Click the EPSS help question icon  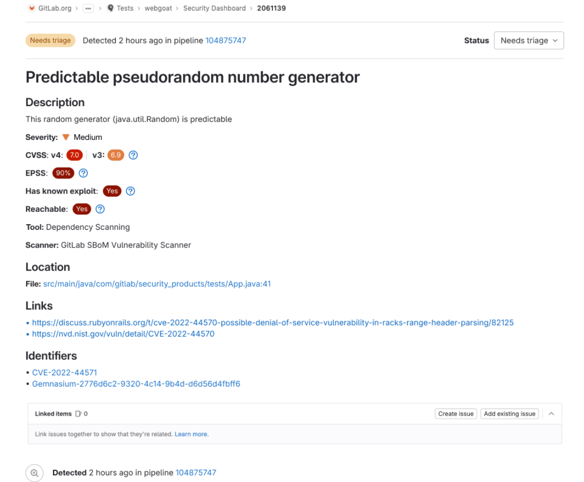coord(82,173)
